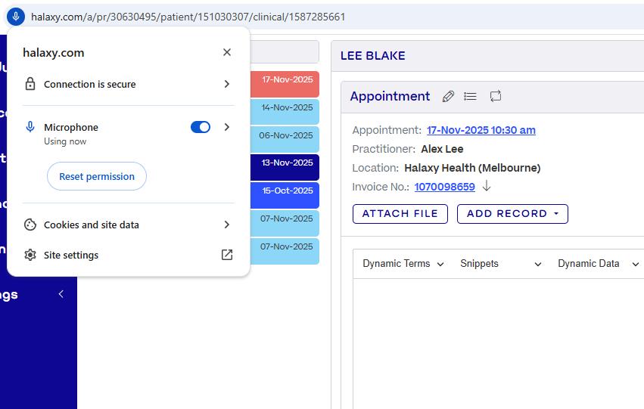644x409 pixels.
Task: Click into the clinical note text area
Action: click(x=498, y=344)
